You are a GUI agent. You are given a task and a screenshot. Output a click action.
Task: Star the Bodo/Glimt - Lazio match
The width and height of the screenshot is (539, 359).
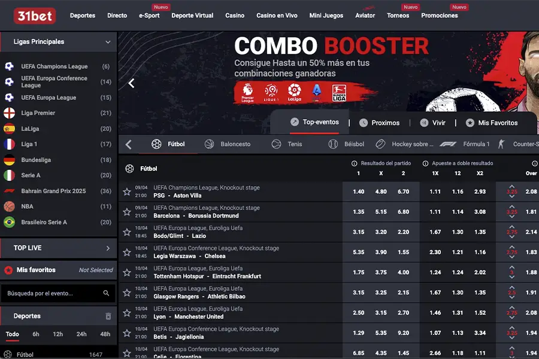127,232
